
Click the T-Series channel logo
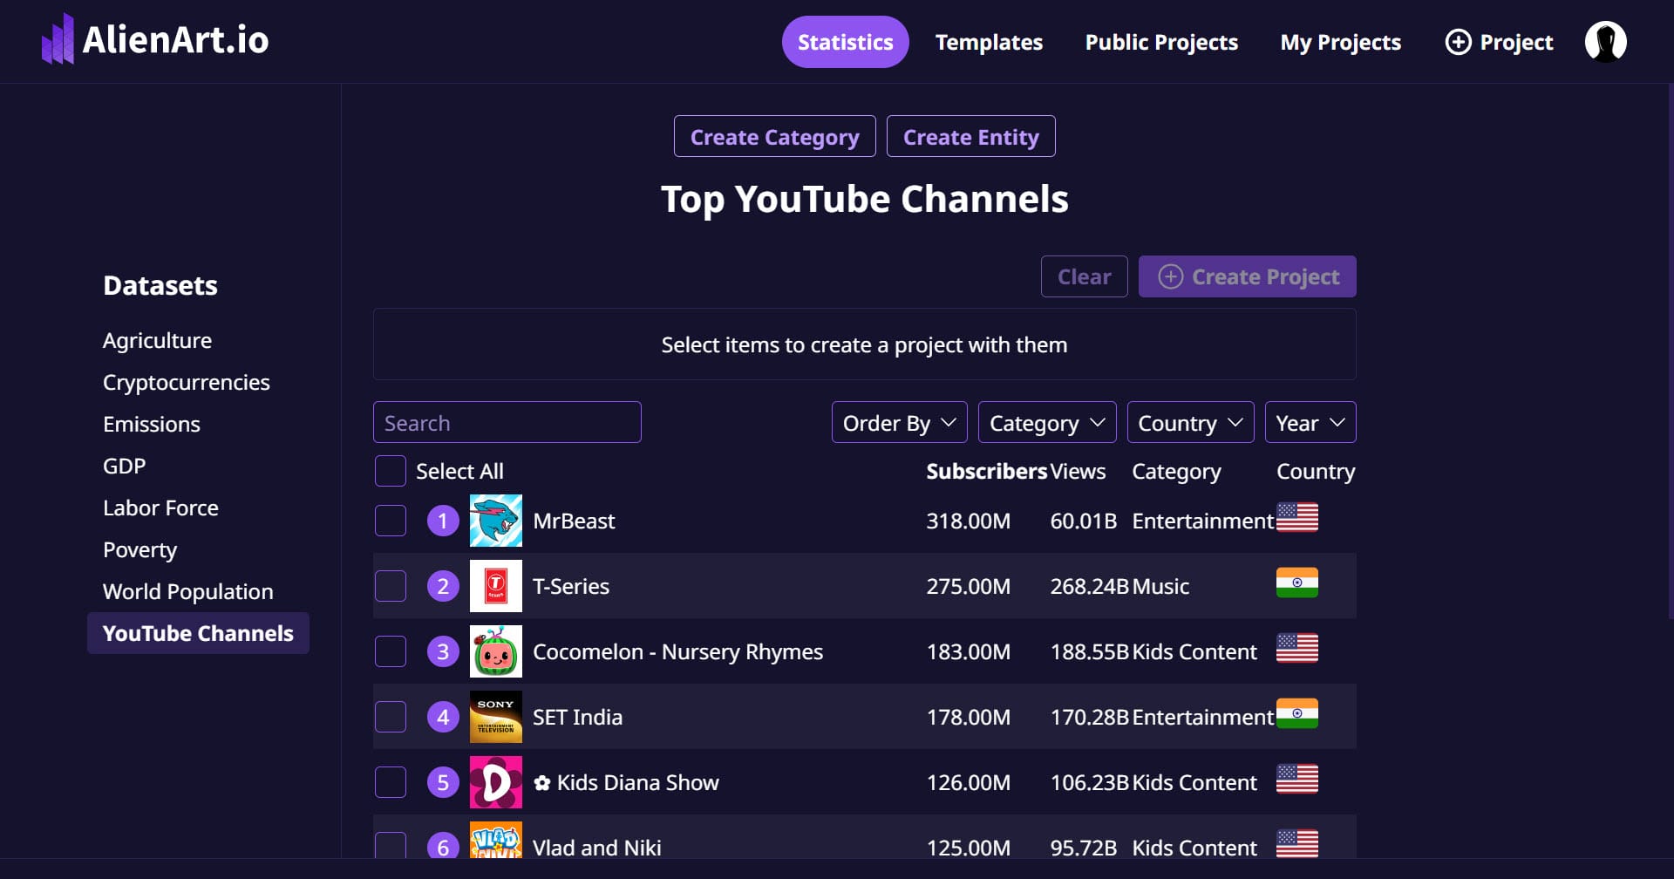(x=495, y=586)
